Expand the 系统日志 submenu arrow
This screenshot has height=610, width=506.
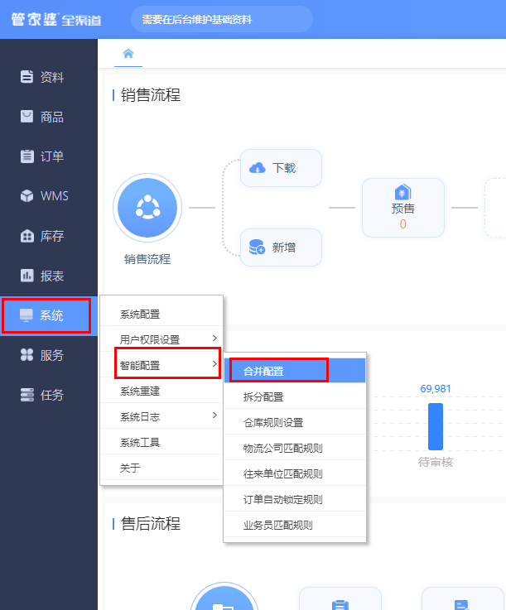[x=214, y=415]
